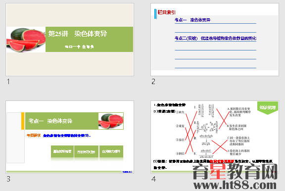
Task: Select slide 1 thumbnail titled 第25讲 染色体变异
Action: click(x=70, y=40)
